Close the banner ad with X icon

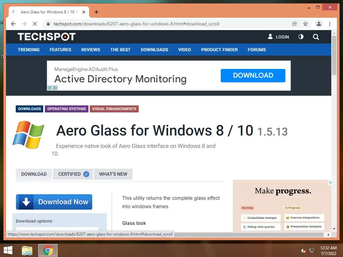point(50,88)
